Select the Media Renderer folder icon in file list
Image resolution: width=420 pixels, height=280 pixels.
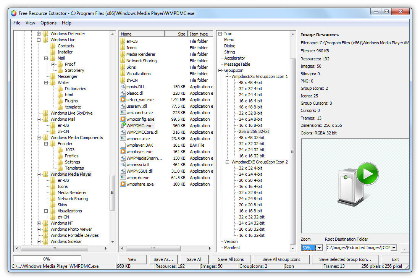[123, 54]
